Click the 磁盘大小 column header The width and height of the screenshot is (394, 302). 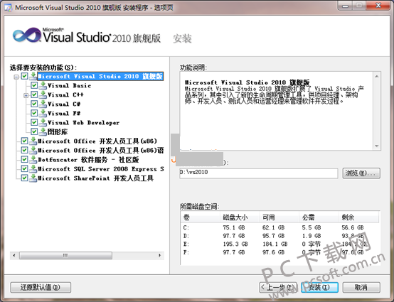coord(240,217)
